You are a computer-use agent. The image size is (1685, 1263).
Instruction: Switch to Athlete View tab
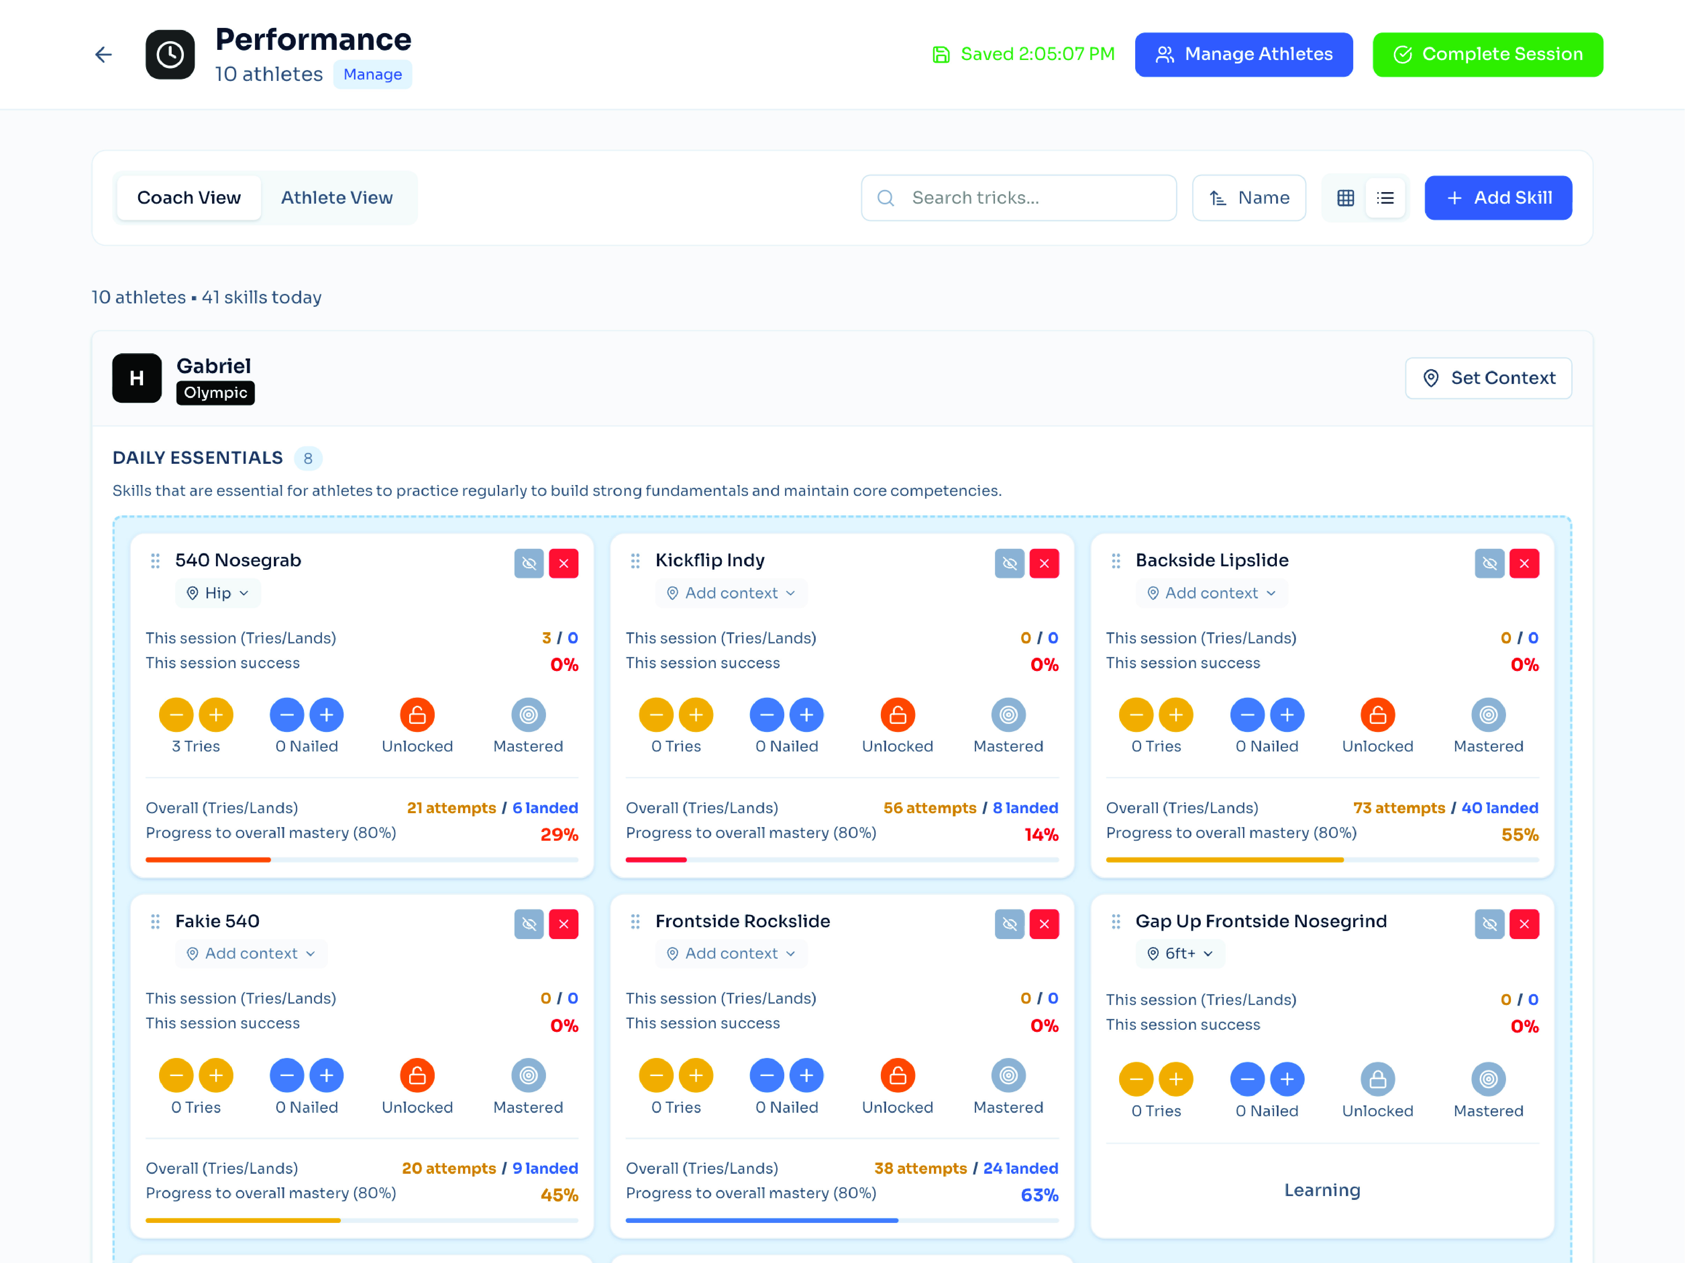[337, 198]
